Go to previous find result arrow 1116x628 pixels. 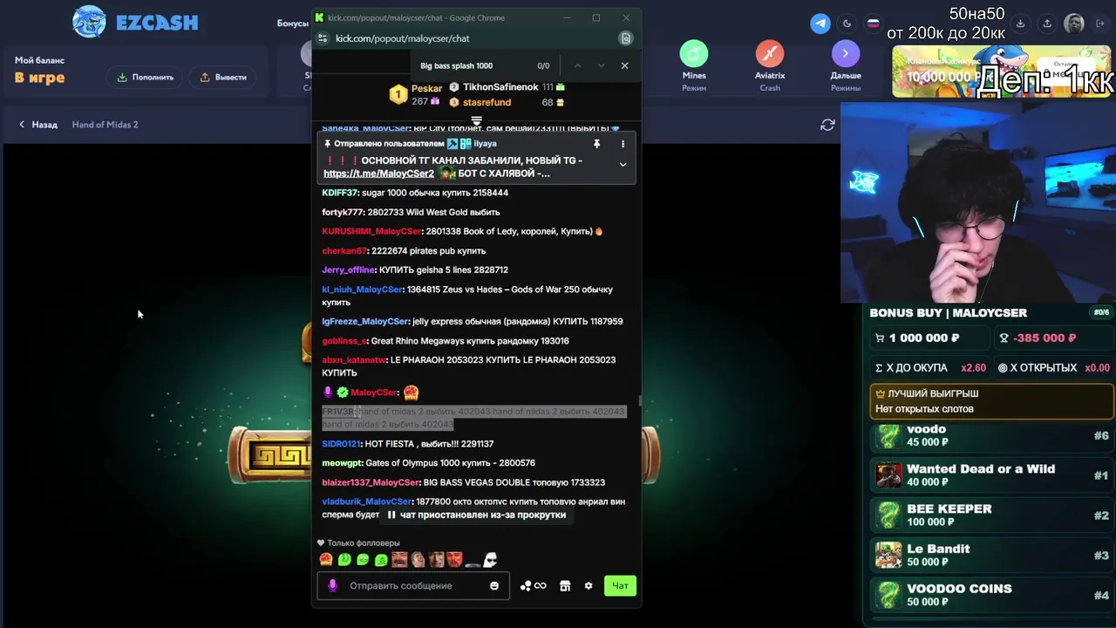tap(577, 65)
